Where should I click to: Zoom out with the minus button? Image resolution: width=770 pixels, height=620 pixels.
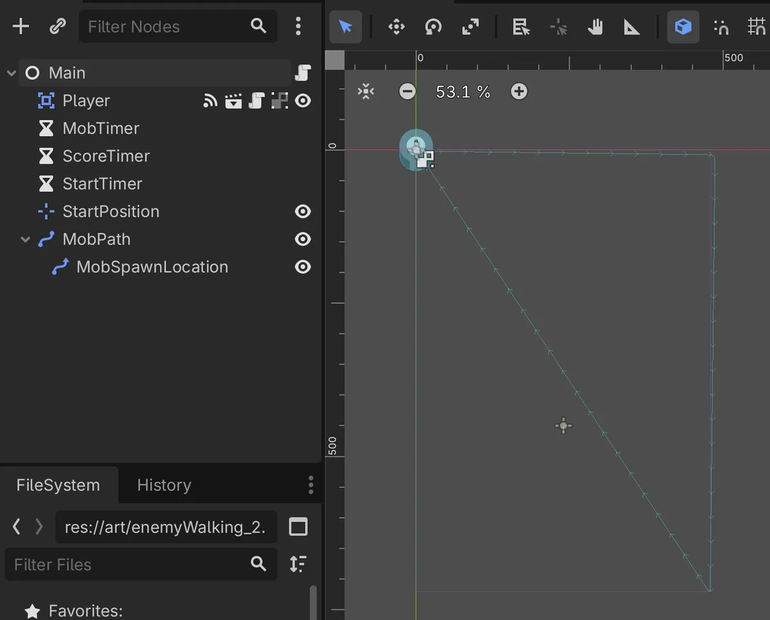[407, 92]
